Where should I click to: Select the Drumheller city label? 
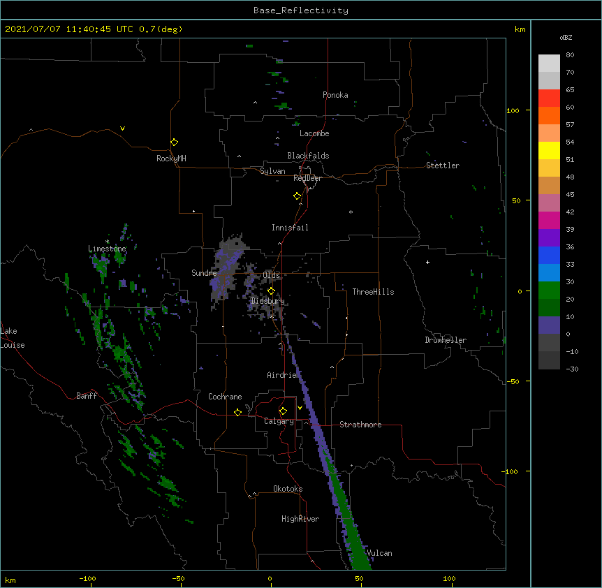446,340
